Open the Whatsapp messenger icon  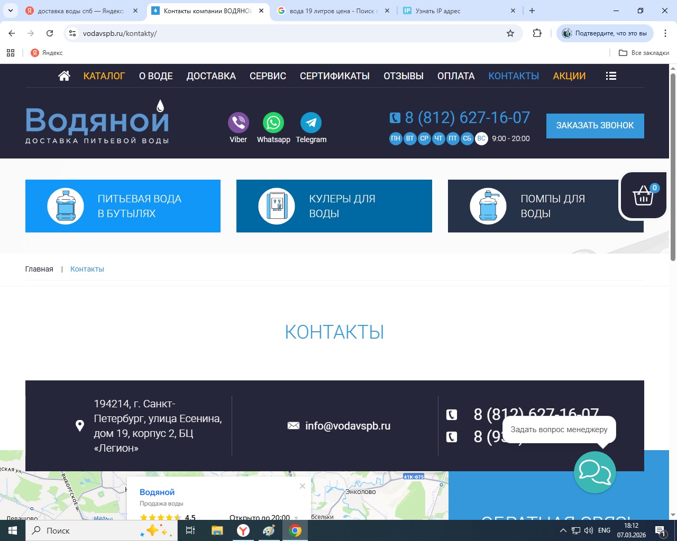(273, 123)
